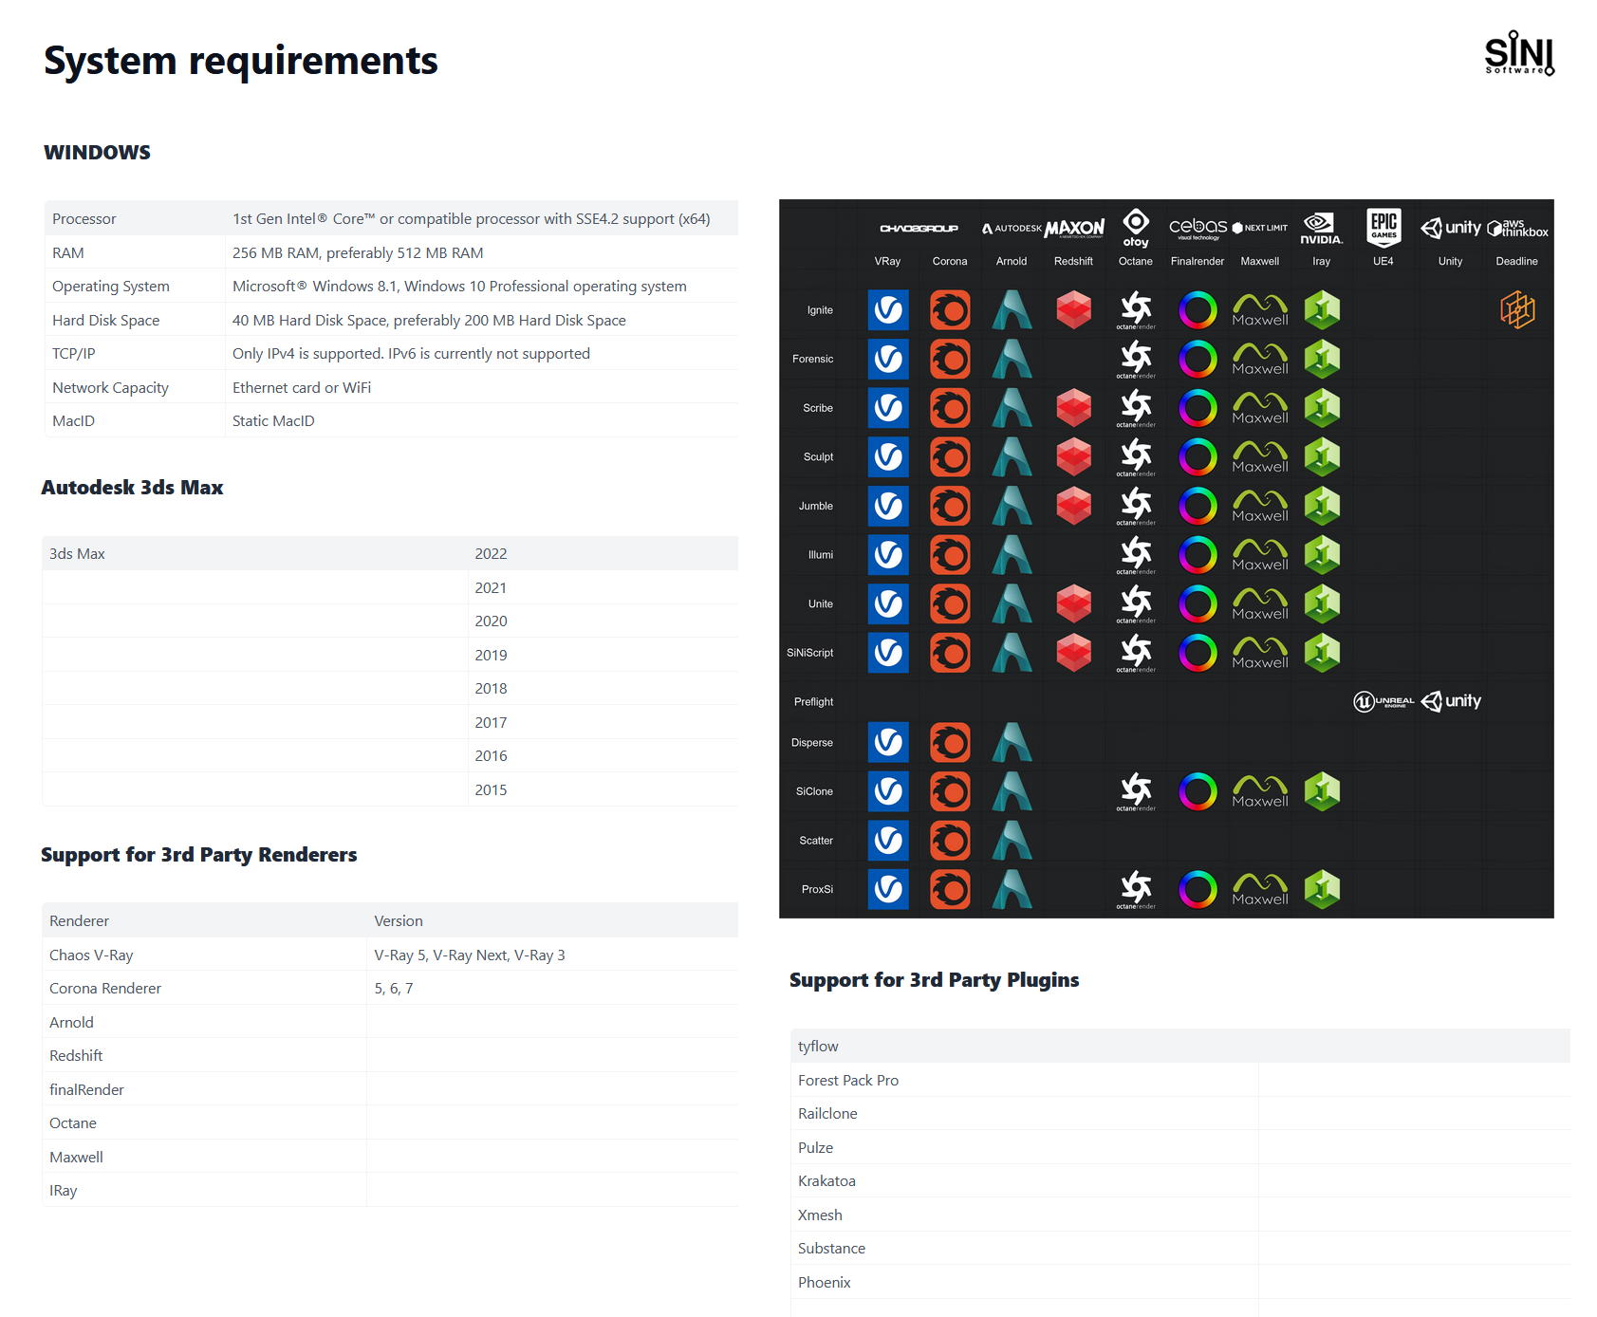Click the SiNi Software logo
This screenshot has height=1317, width=1597.
coord(1519,53)
